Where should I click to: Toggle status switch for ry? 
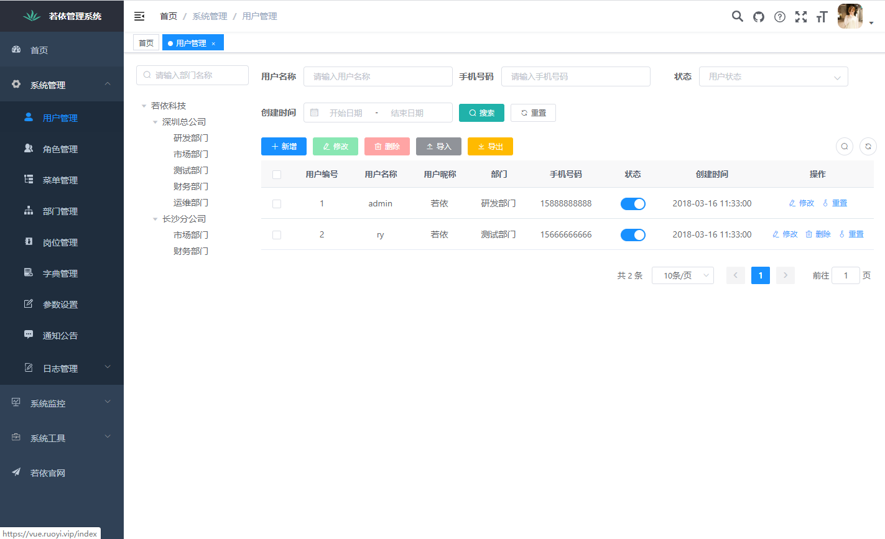[633, 235]
